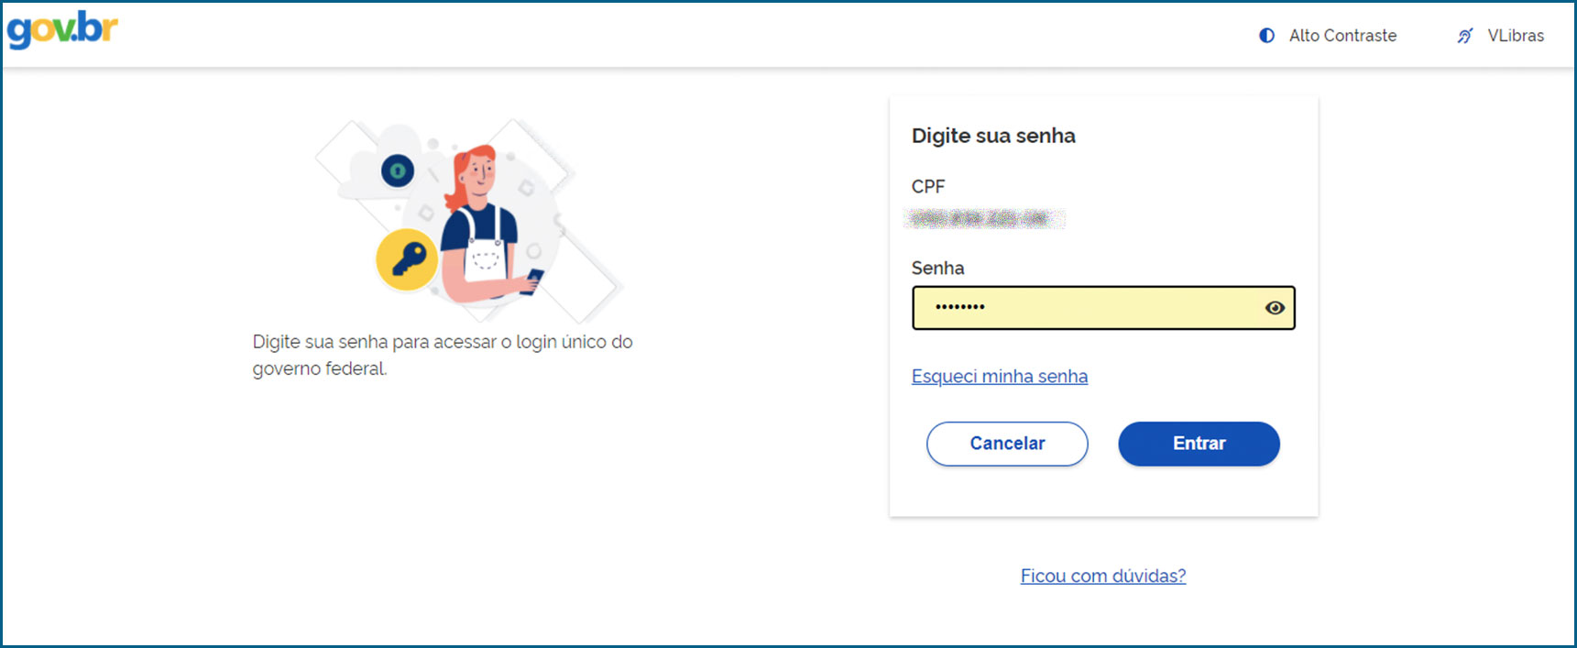Click the CPF label text
Screen dimensions: 1577x648
click(927, 186)
